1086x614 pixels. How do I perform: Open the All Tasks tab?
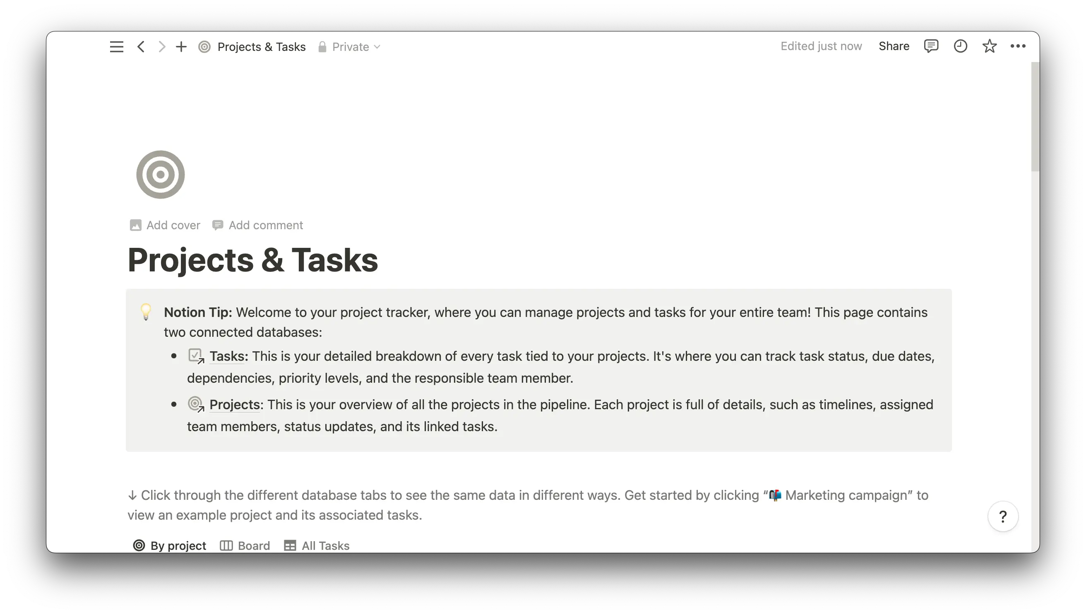click(317, 545)
